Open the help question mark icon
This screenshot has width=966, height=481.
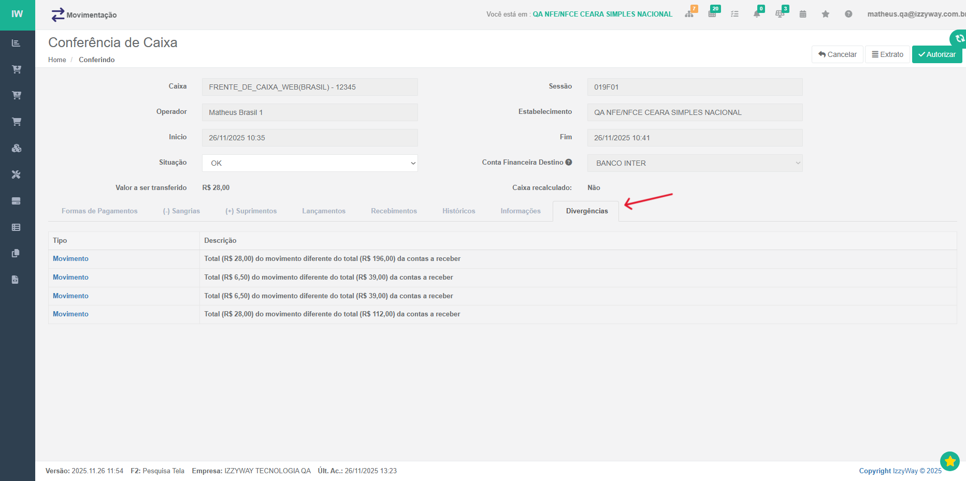[x=848, y=14]
